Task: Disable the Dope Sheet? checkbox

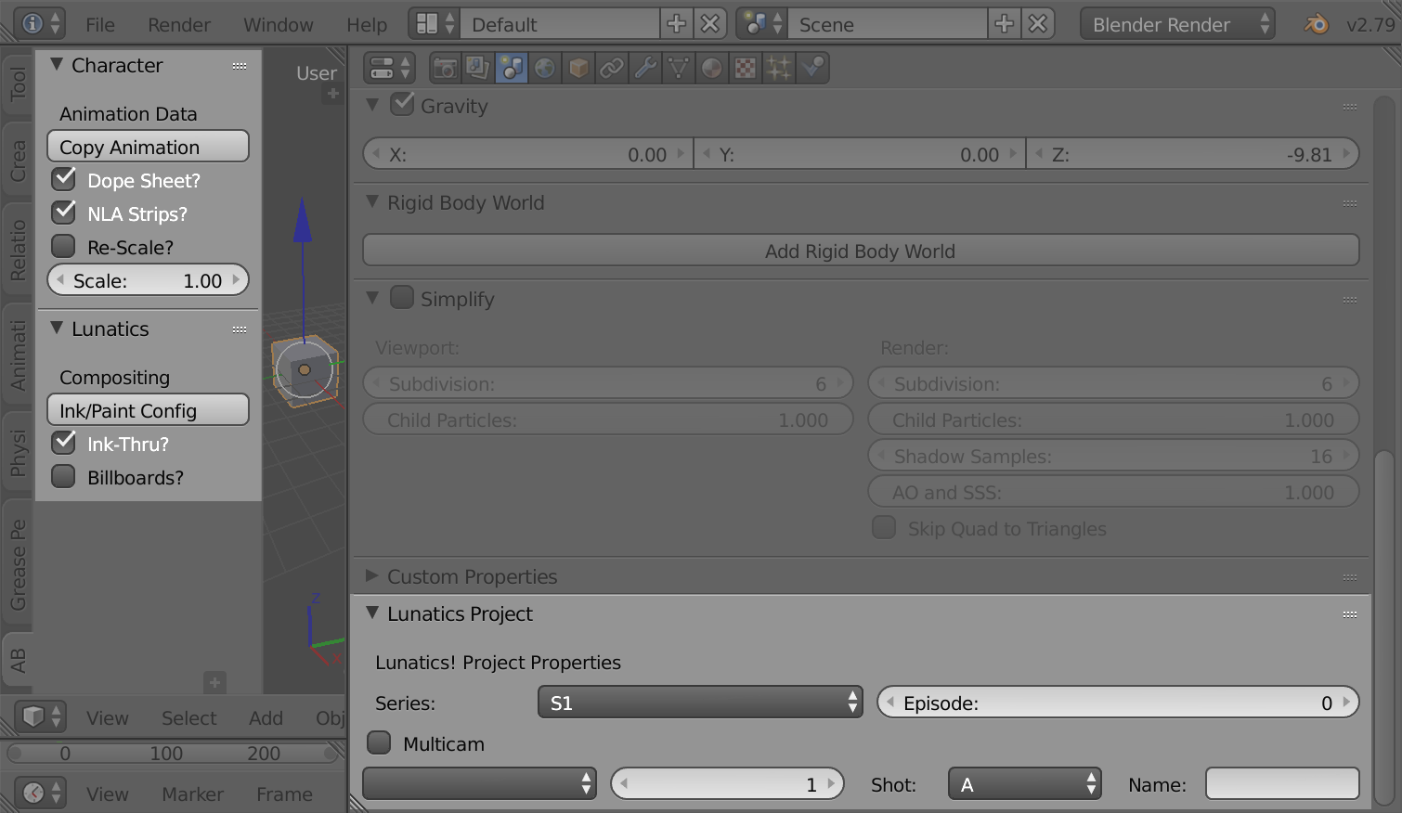Action: pos(64,179)
